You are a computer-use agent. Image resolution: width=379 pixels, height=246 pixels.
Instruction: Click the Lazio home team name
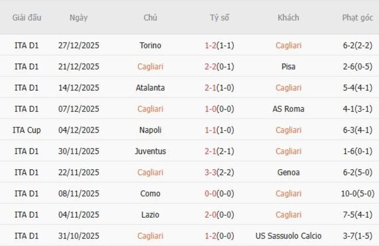pos(150,215)
